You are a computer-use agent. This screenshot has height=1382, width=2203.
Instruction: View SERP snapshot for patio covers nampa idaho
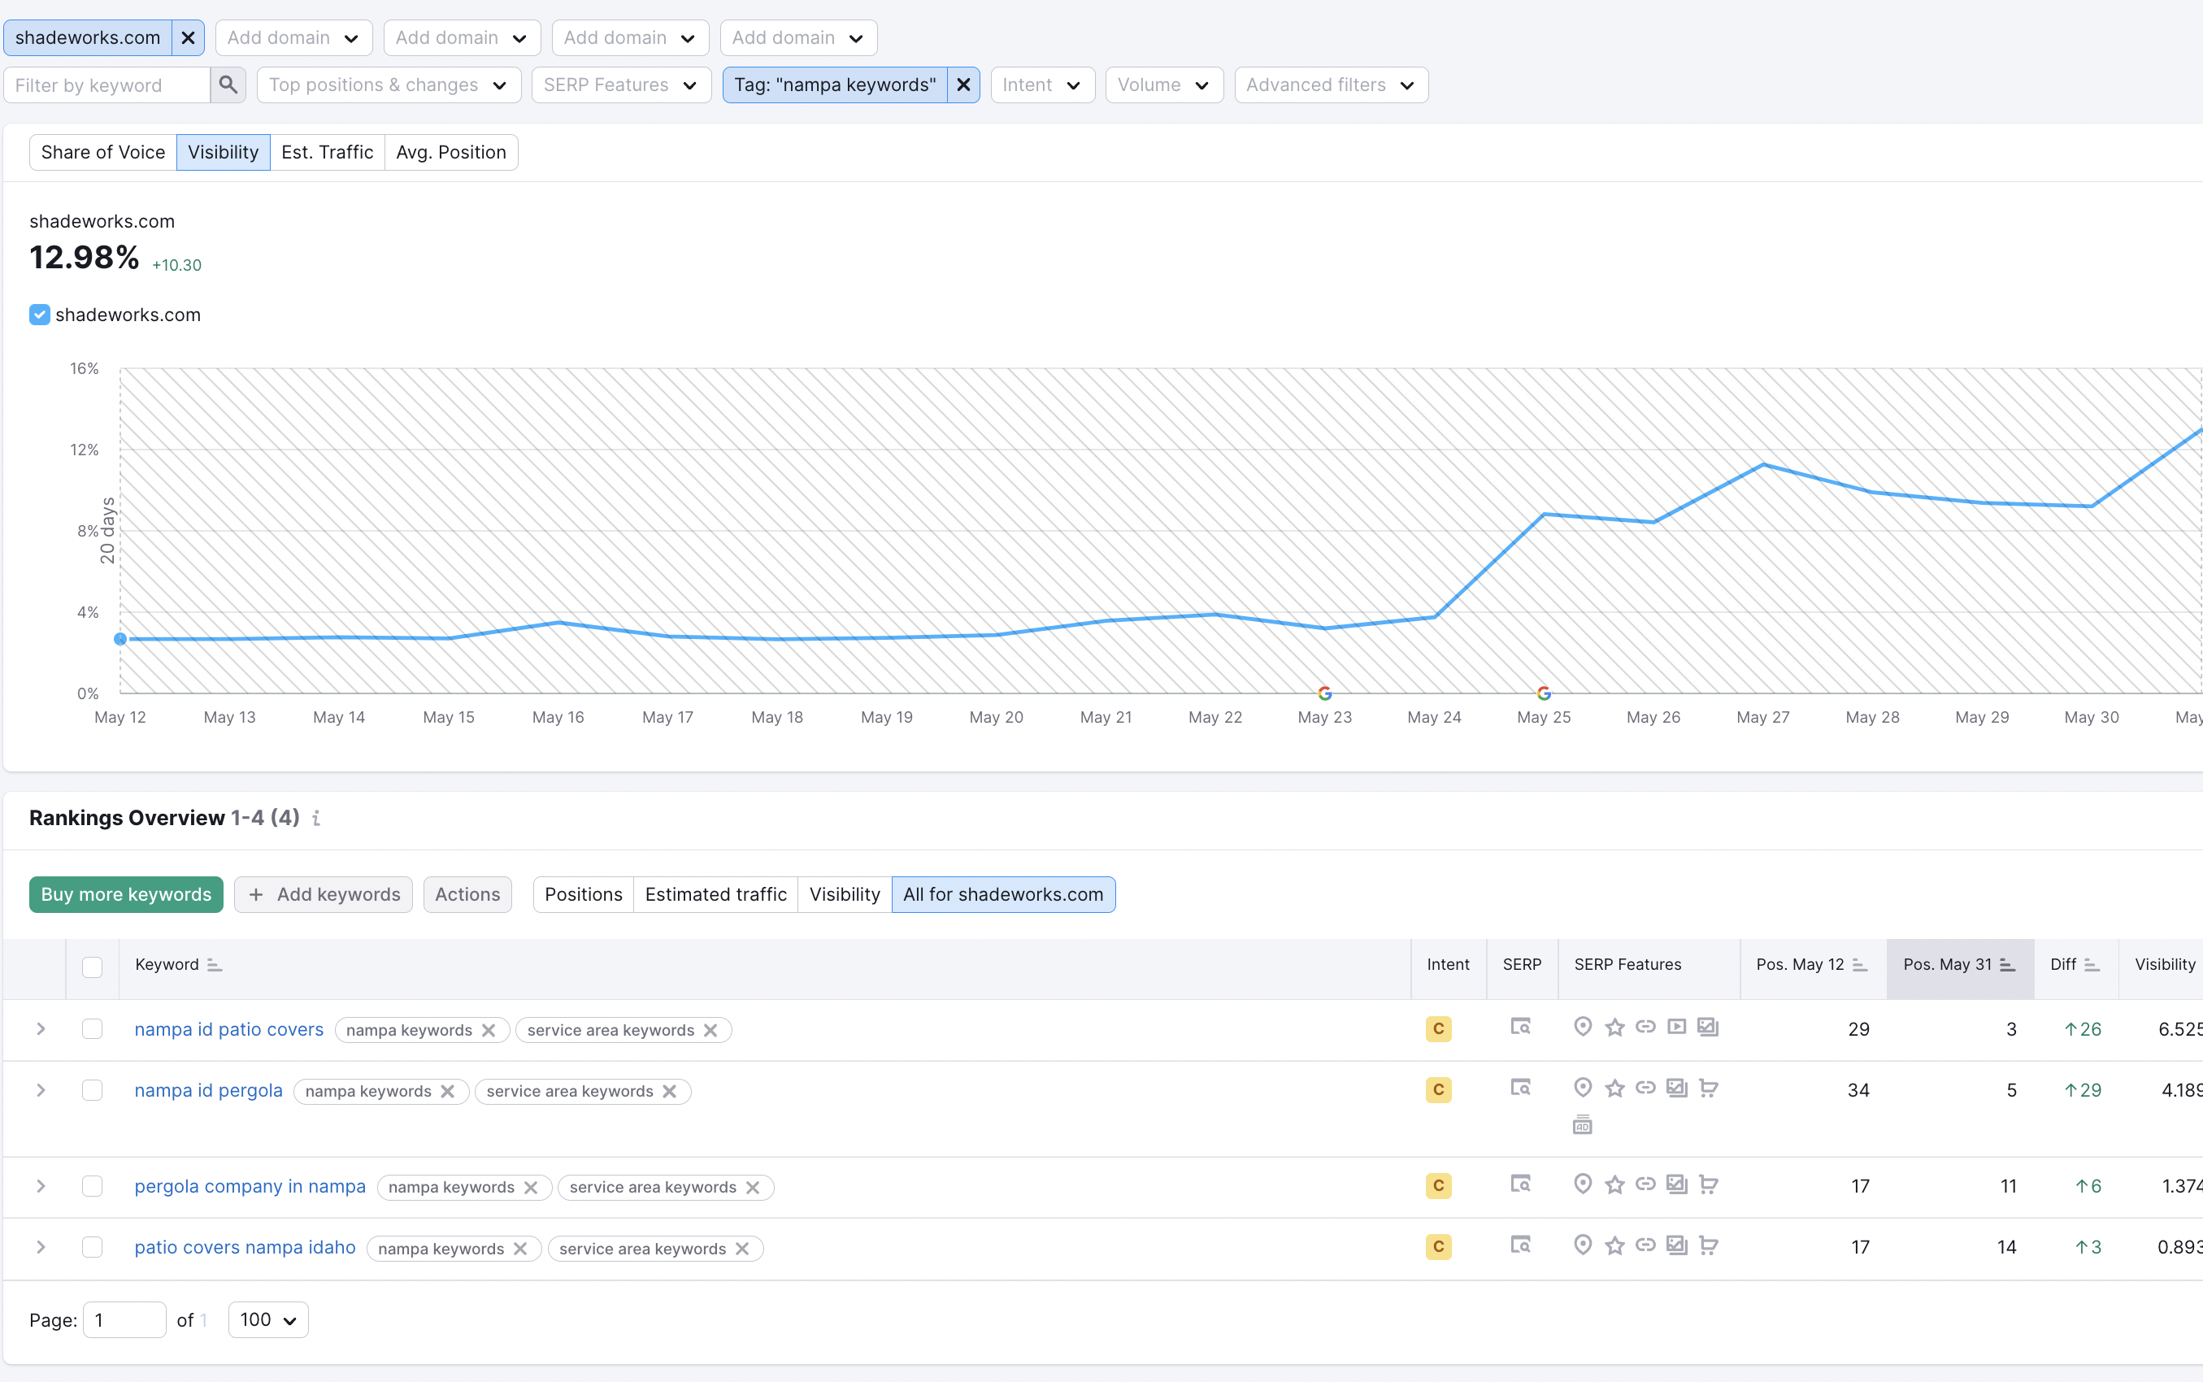1520,1245
